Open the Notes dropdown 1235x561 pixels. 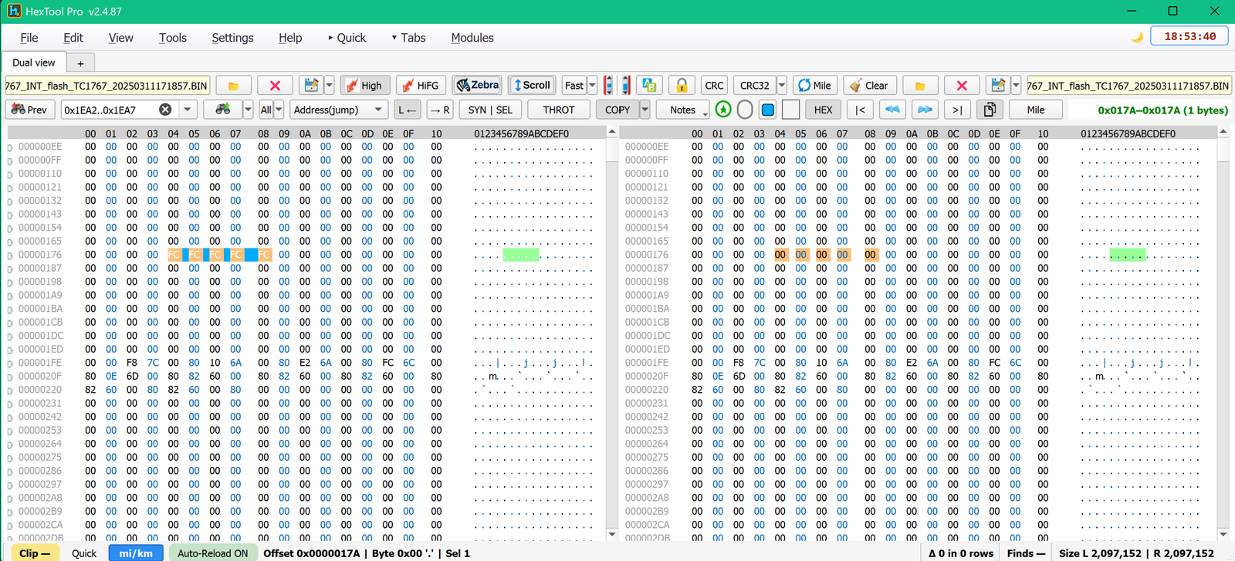(683, 110)
